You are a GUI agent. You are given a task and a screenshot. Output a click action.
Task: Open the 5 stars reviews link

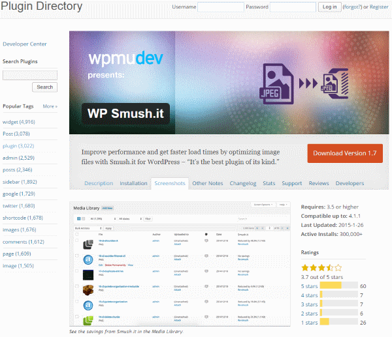[x=309, y=286]
